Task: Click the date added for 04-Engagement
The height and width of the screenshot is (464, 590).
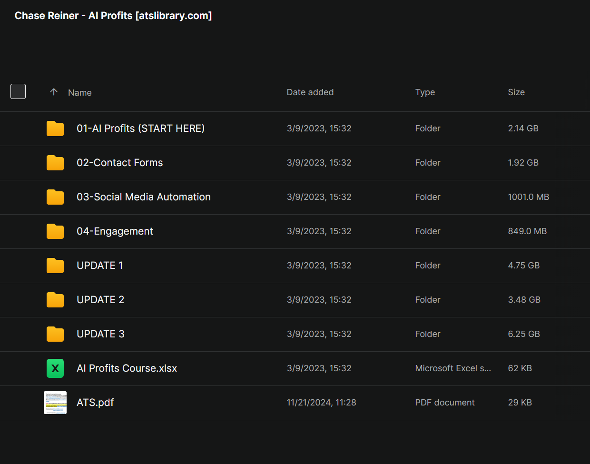Action: [x=319, y=231]
